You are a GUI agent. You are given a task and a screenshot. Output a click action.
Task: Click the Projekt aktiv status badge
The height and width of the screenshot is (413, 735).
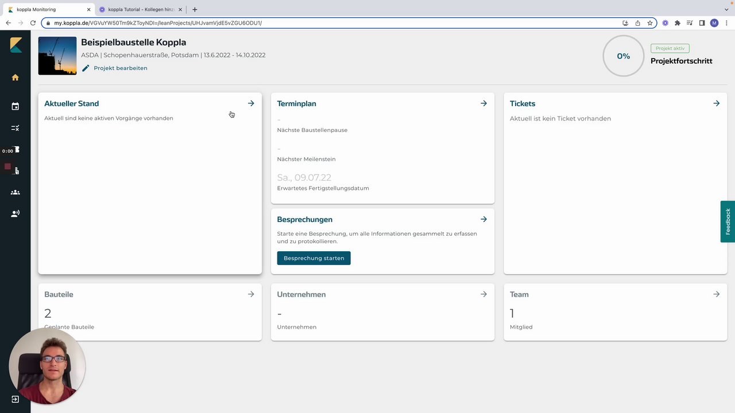[670, 48]
